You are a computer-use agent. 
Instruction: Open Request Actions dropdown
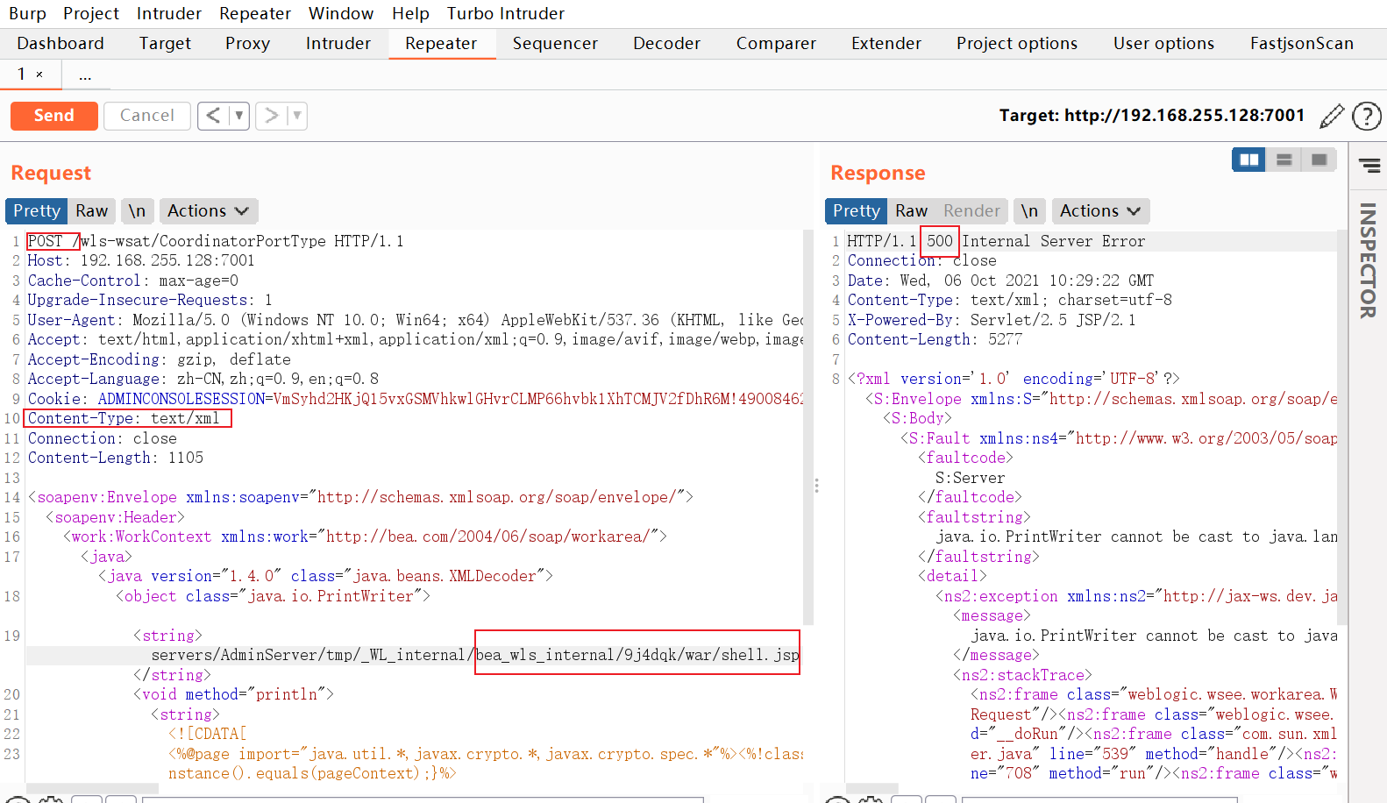pyautogui.click(x=208, y=210)
